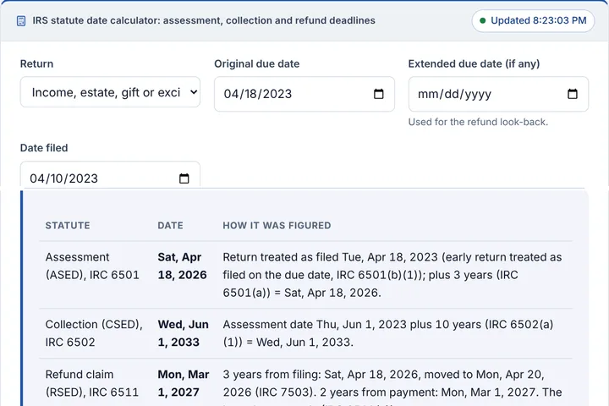Screen dimensions: 609x406
Task: Select the Mon, Mar 1, 2027 date
Action: click(184, 383)
